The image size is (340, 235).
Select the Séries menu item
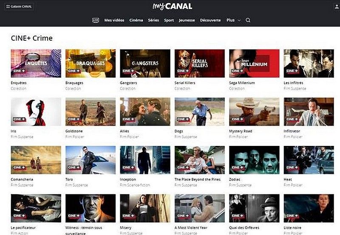153,20
